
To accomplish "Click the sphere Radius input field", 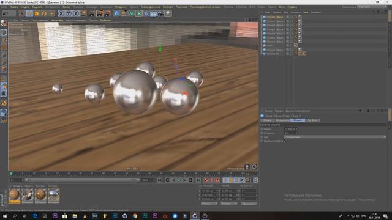I will (290, 129).
